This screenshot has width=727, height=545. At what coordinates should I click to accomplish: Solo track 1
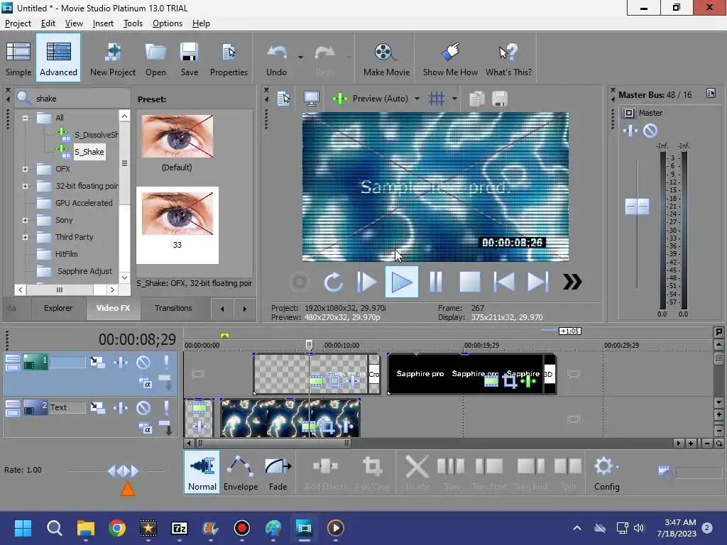click(x=166, y=362)
